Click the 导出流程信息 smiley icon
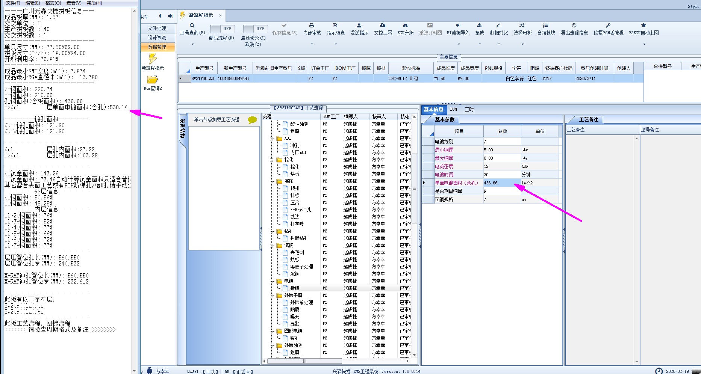701x374 pixels. pyautogui.click(x=574, y=25)
